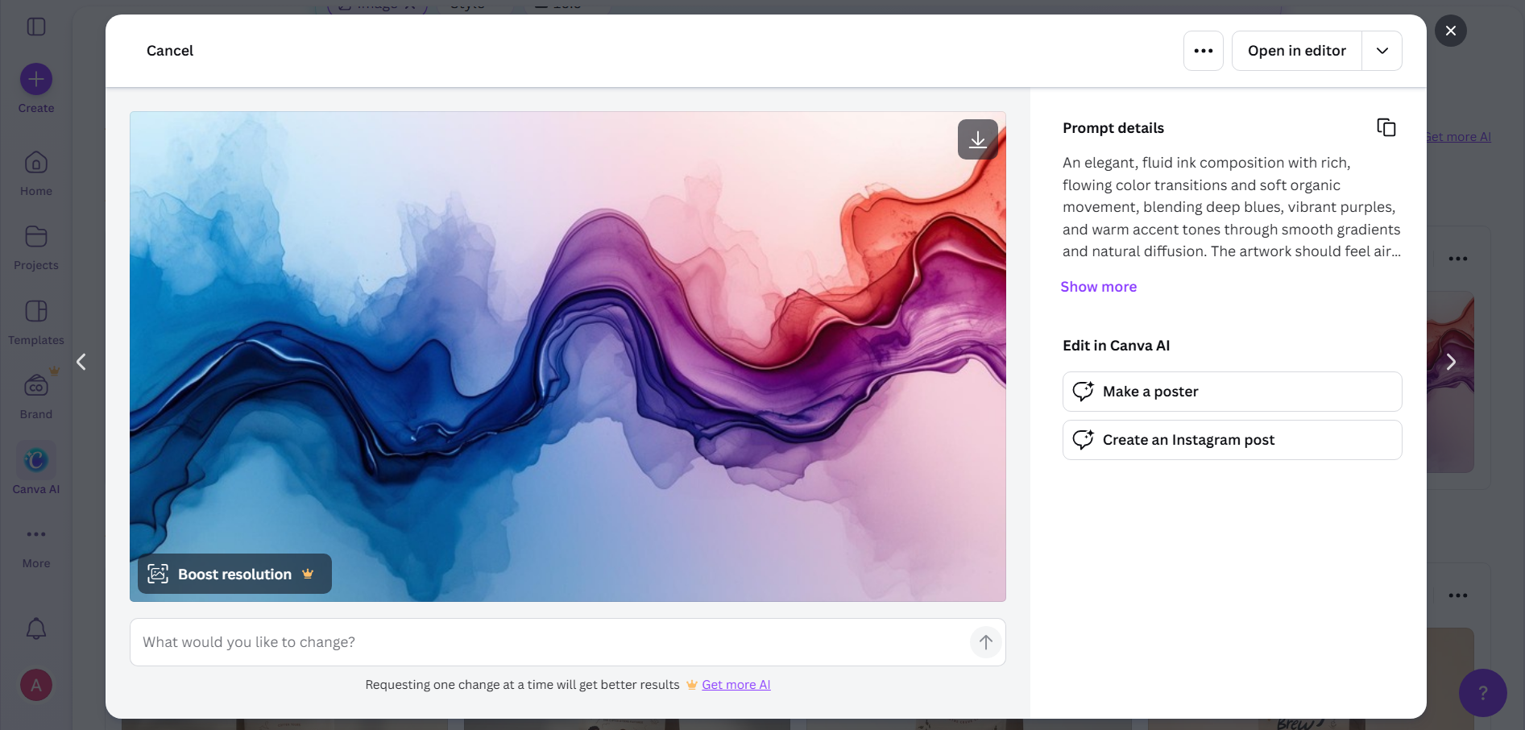The image size is (1525, 730).
Task: Boost resolution of the image
Action: point(234,574)
